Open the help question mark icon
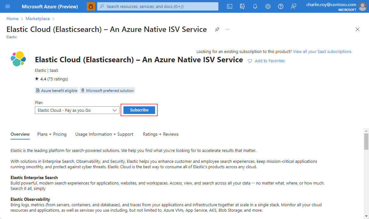 coord(280,7)
